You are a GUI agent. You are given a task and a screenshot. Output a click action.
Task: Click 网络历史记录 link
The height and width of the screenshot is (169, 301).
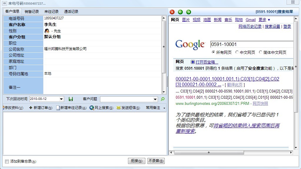[x=250, y=27]
